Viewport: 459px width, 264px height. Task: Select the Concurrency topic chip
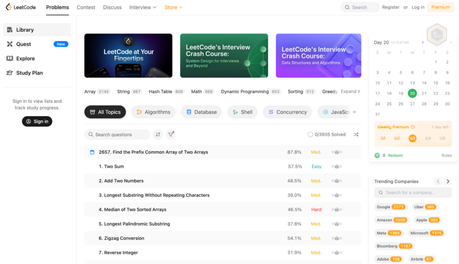[287, 112]
